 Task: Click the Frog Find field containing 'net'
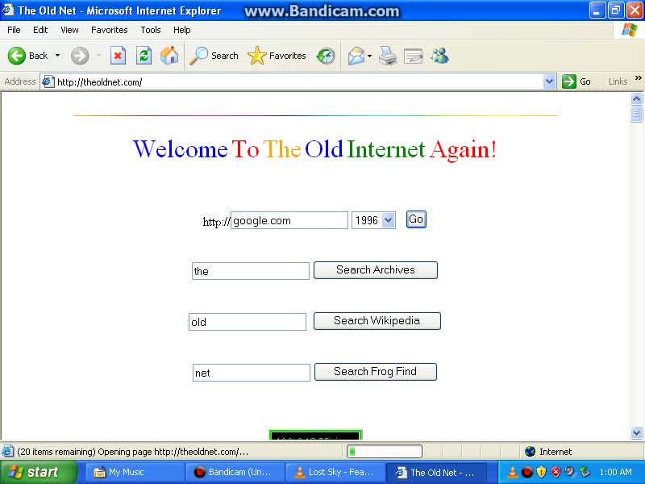[252, 373]
